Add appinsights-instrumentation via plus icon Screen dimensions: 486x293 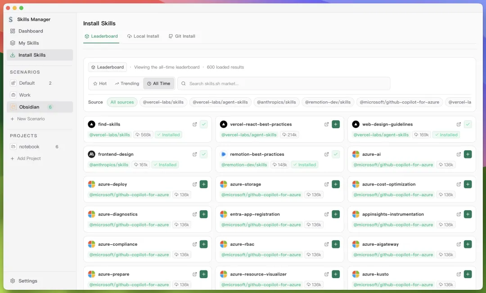point(468,214)
